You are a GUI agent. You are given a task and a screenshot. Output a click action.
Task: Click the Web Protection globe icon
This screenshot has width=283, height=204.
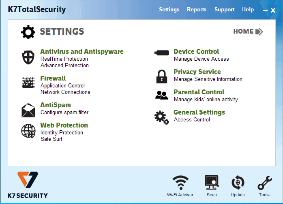pos(28,131)
